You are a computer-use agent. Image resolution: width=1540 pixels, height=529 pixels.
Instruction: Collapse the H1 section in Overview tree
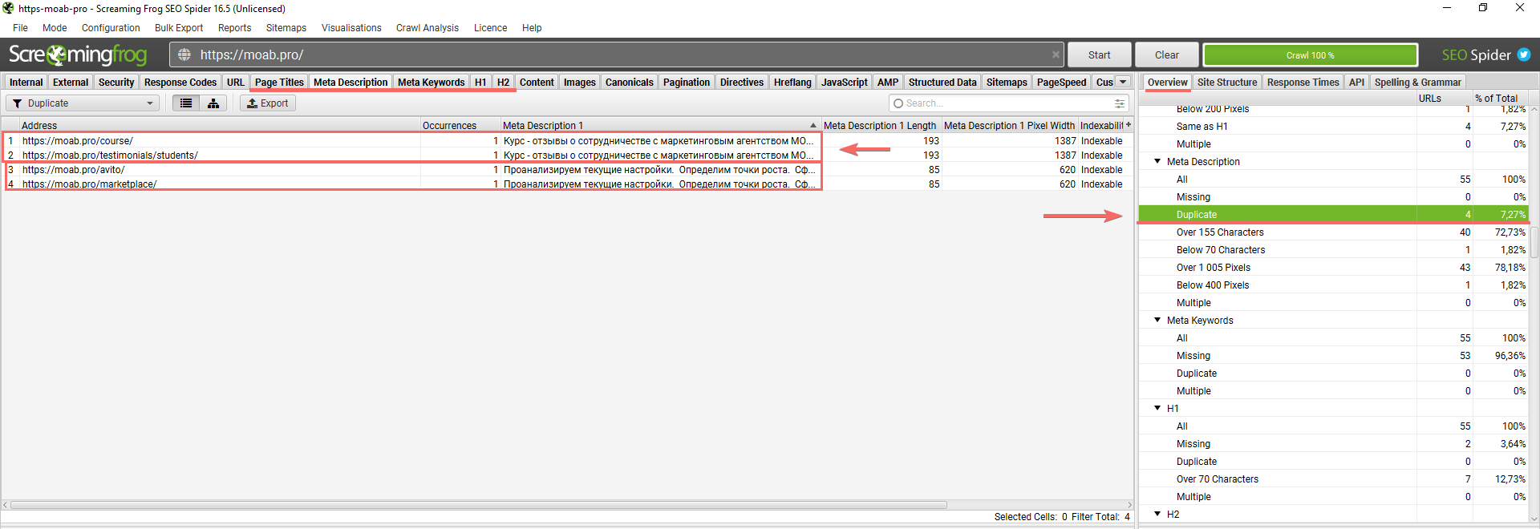[x=1157, y=408]
